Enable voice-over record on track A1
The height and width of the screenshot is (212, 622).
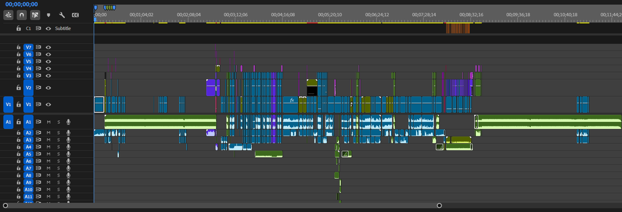tap(68, 122)
